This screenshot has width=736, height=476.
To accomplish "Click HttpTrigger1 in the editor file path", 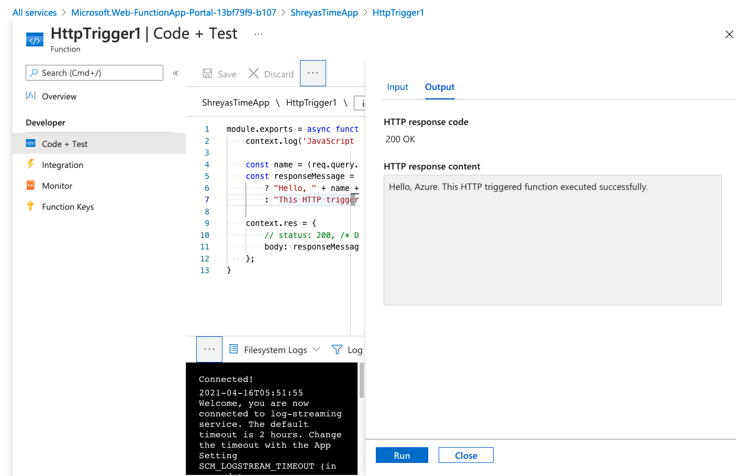I will tap(311, 103).
